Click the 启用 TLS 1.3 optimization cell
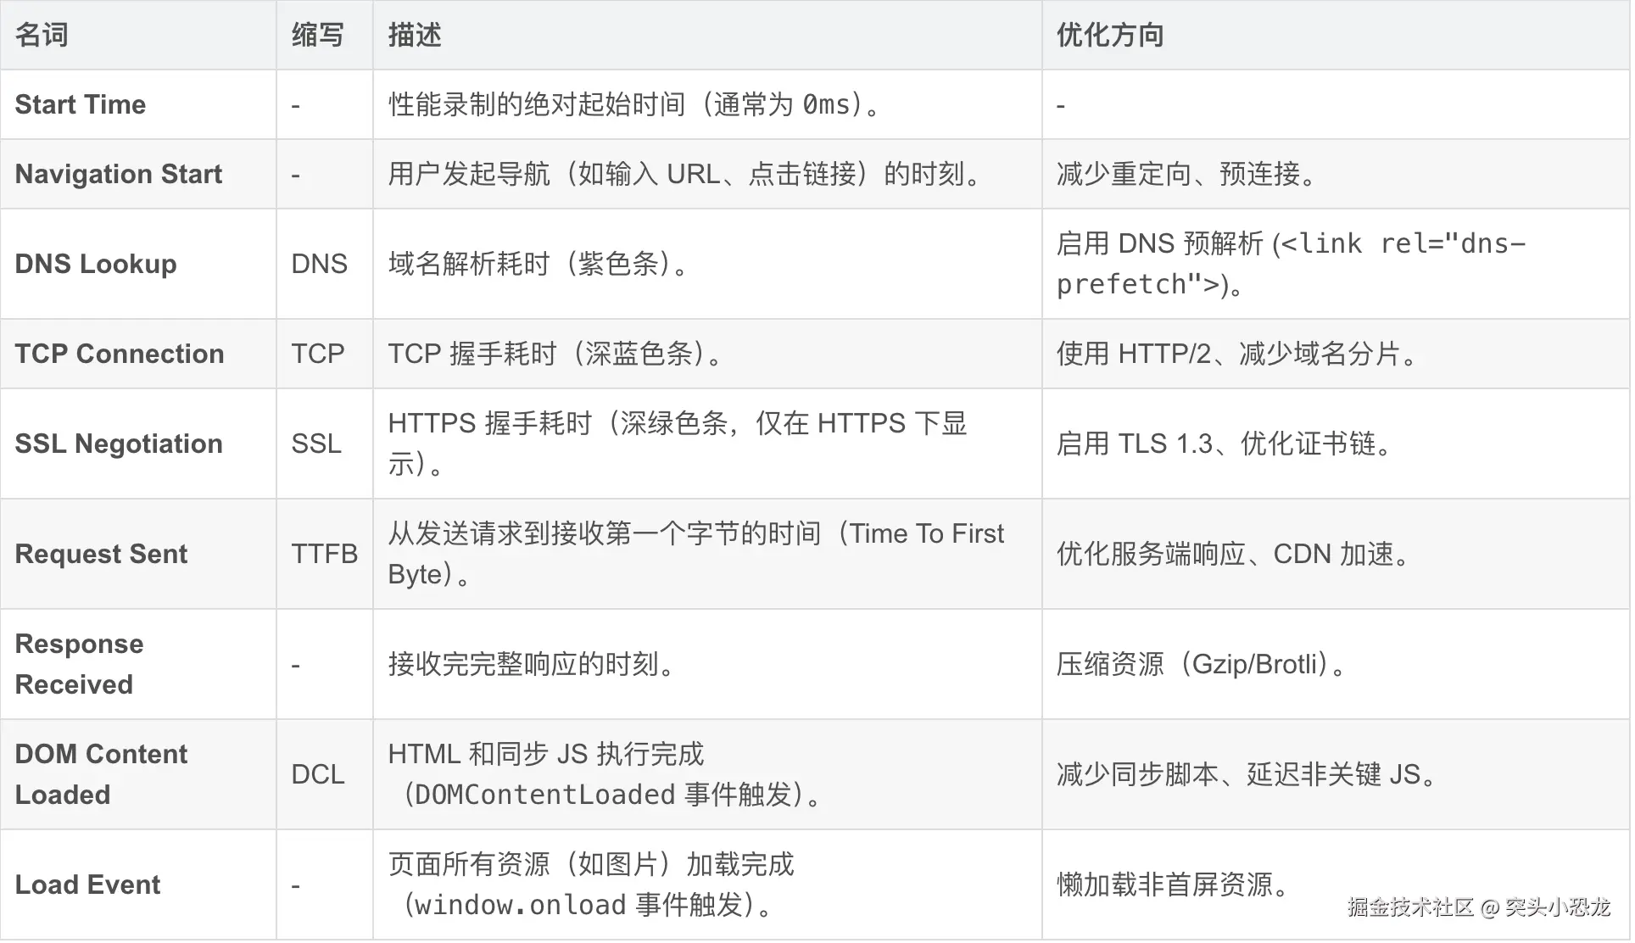 [x=1223, y=444]
